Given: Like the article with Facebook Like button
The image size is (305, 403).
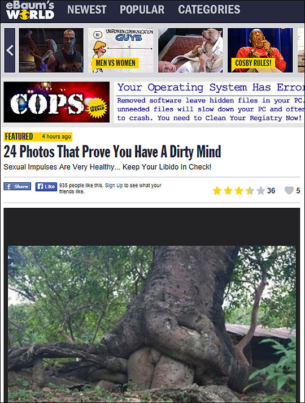Looking at the screenshot, I should (x=46, y=187).
